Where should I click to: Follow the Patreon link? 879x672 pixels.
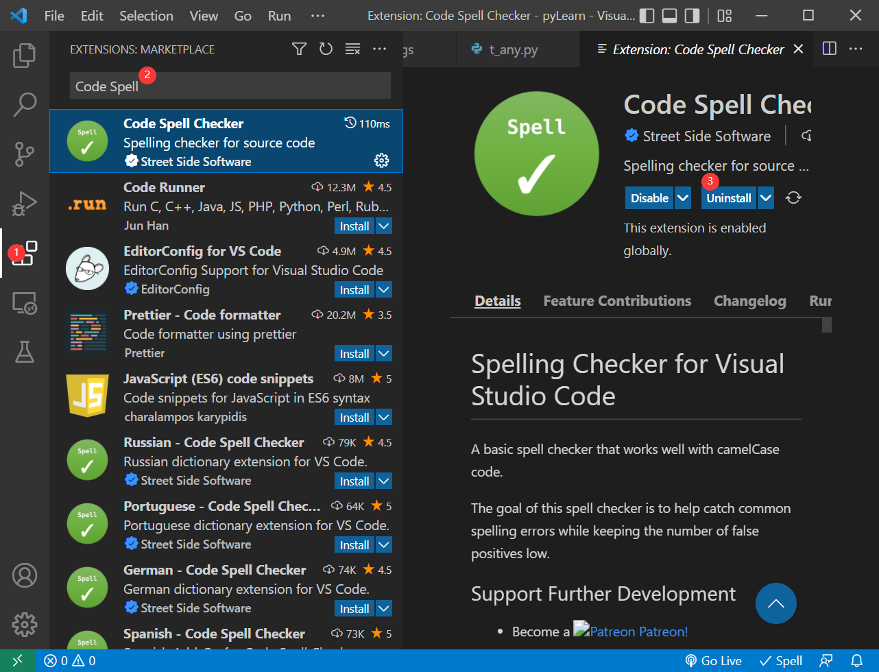(x=637, y=631)
